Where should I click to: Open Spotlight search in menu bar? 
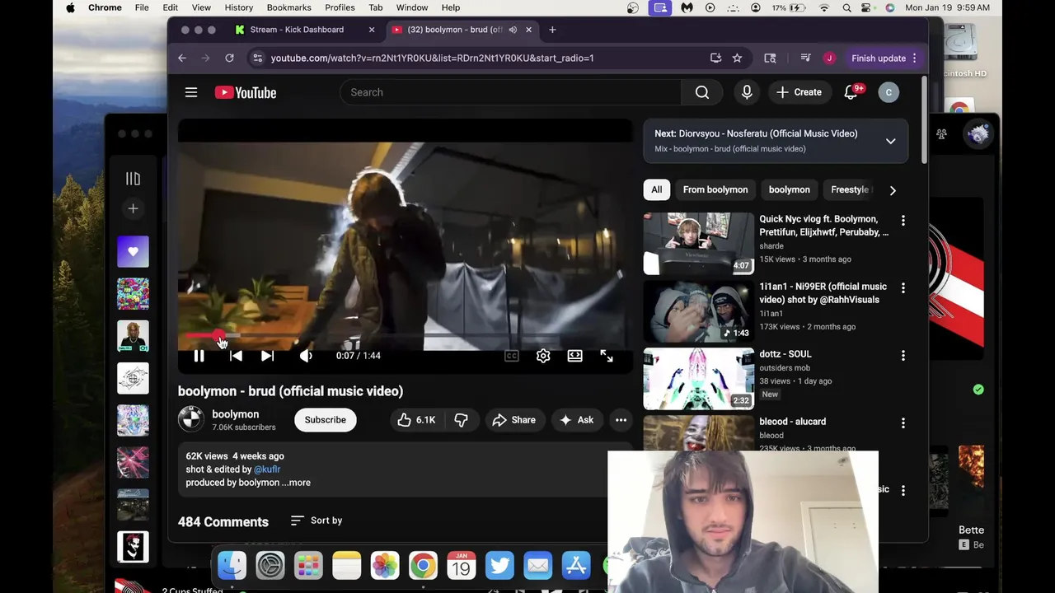point(846,7)
